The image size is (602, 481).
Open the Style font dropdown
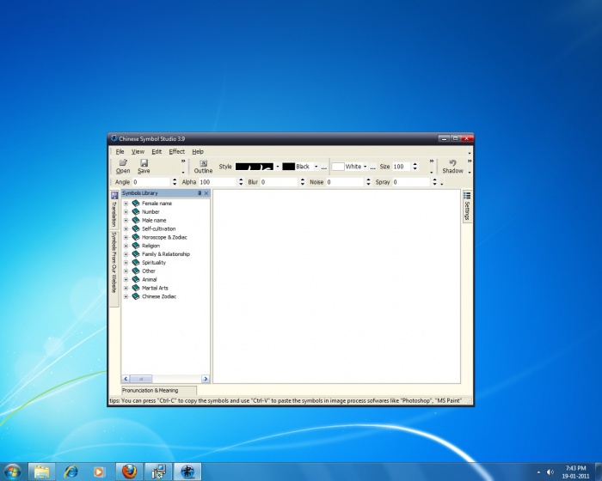coord(278,167)
